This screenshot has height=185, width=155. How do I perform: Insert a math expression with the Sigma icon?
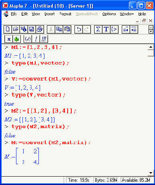(x=98, y=29)
